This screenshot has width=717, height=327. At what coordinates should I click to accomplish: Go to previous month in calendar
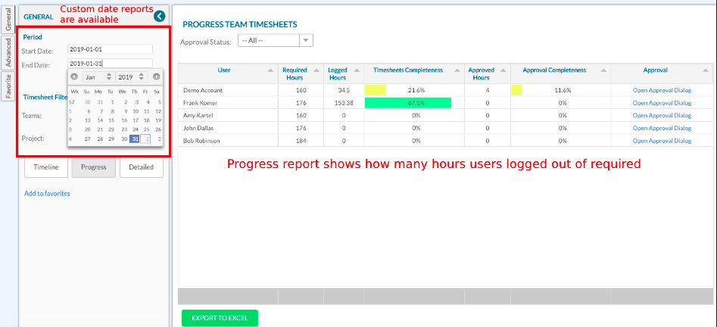pos(73,76)
